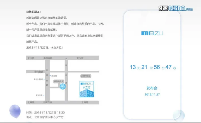
Task: Click the 北四环 label below the 水立方 picture
Action: [85, 102]
